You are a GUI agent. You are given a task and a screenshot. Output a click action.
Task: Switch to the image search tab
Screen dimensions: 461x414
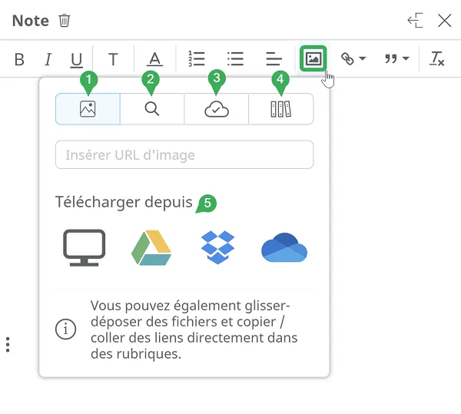coord(152,109)
